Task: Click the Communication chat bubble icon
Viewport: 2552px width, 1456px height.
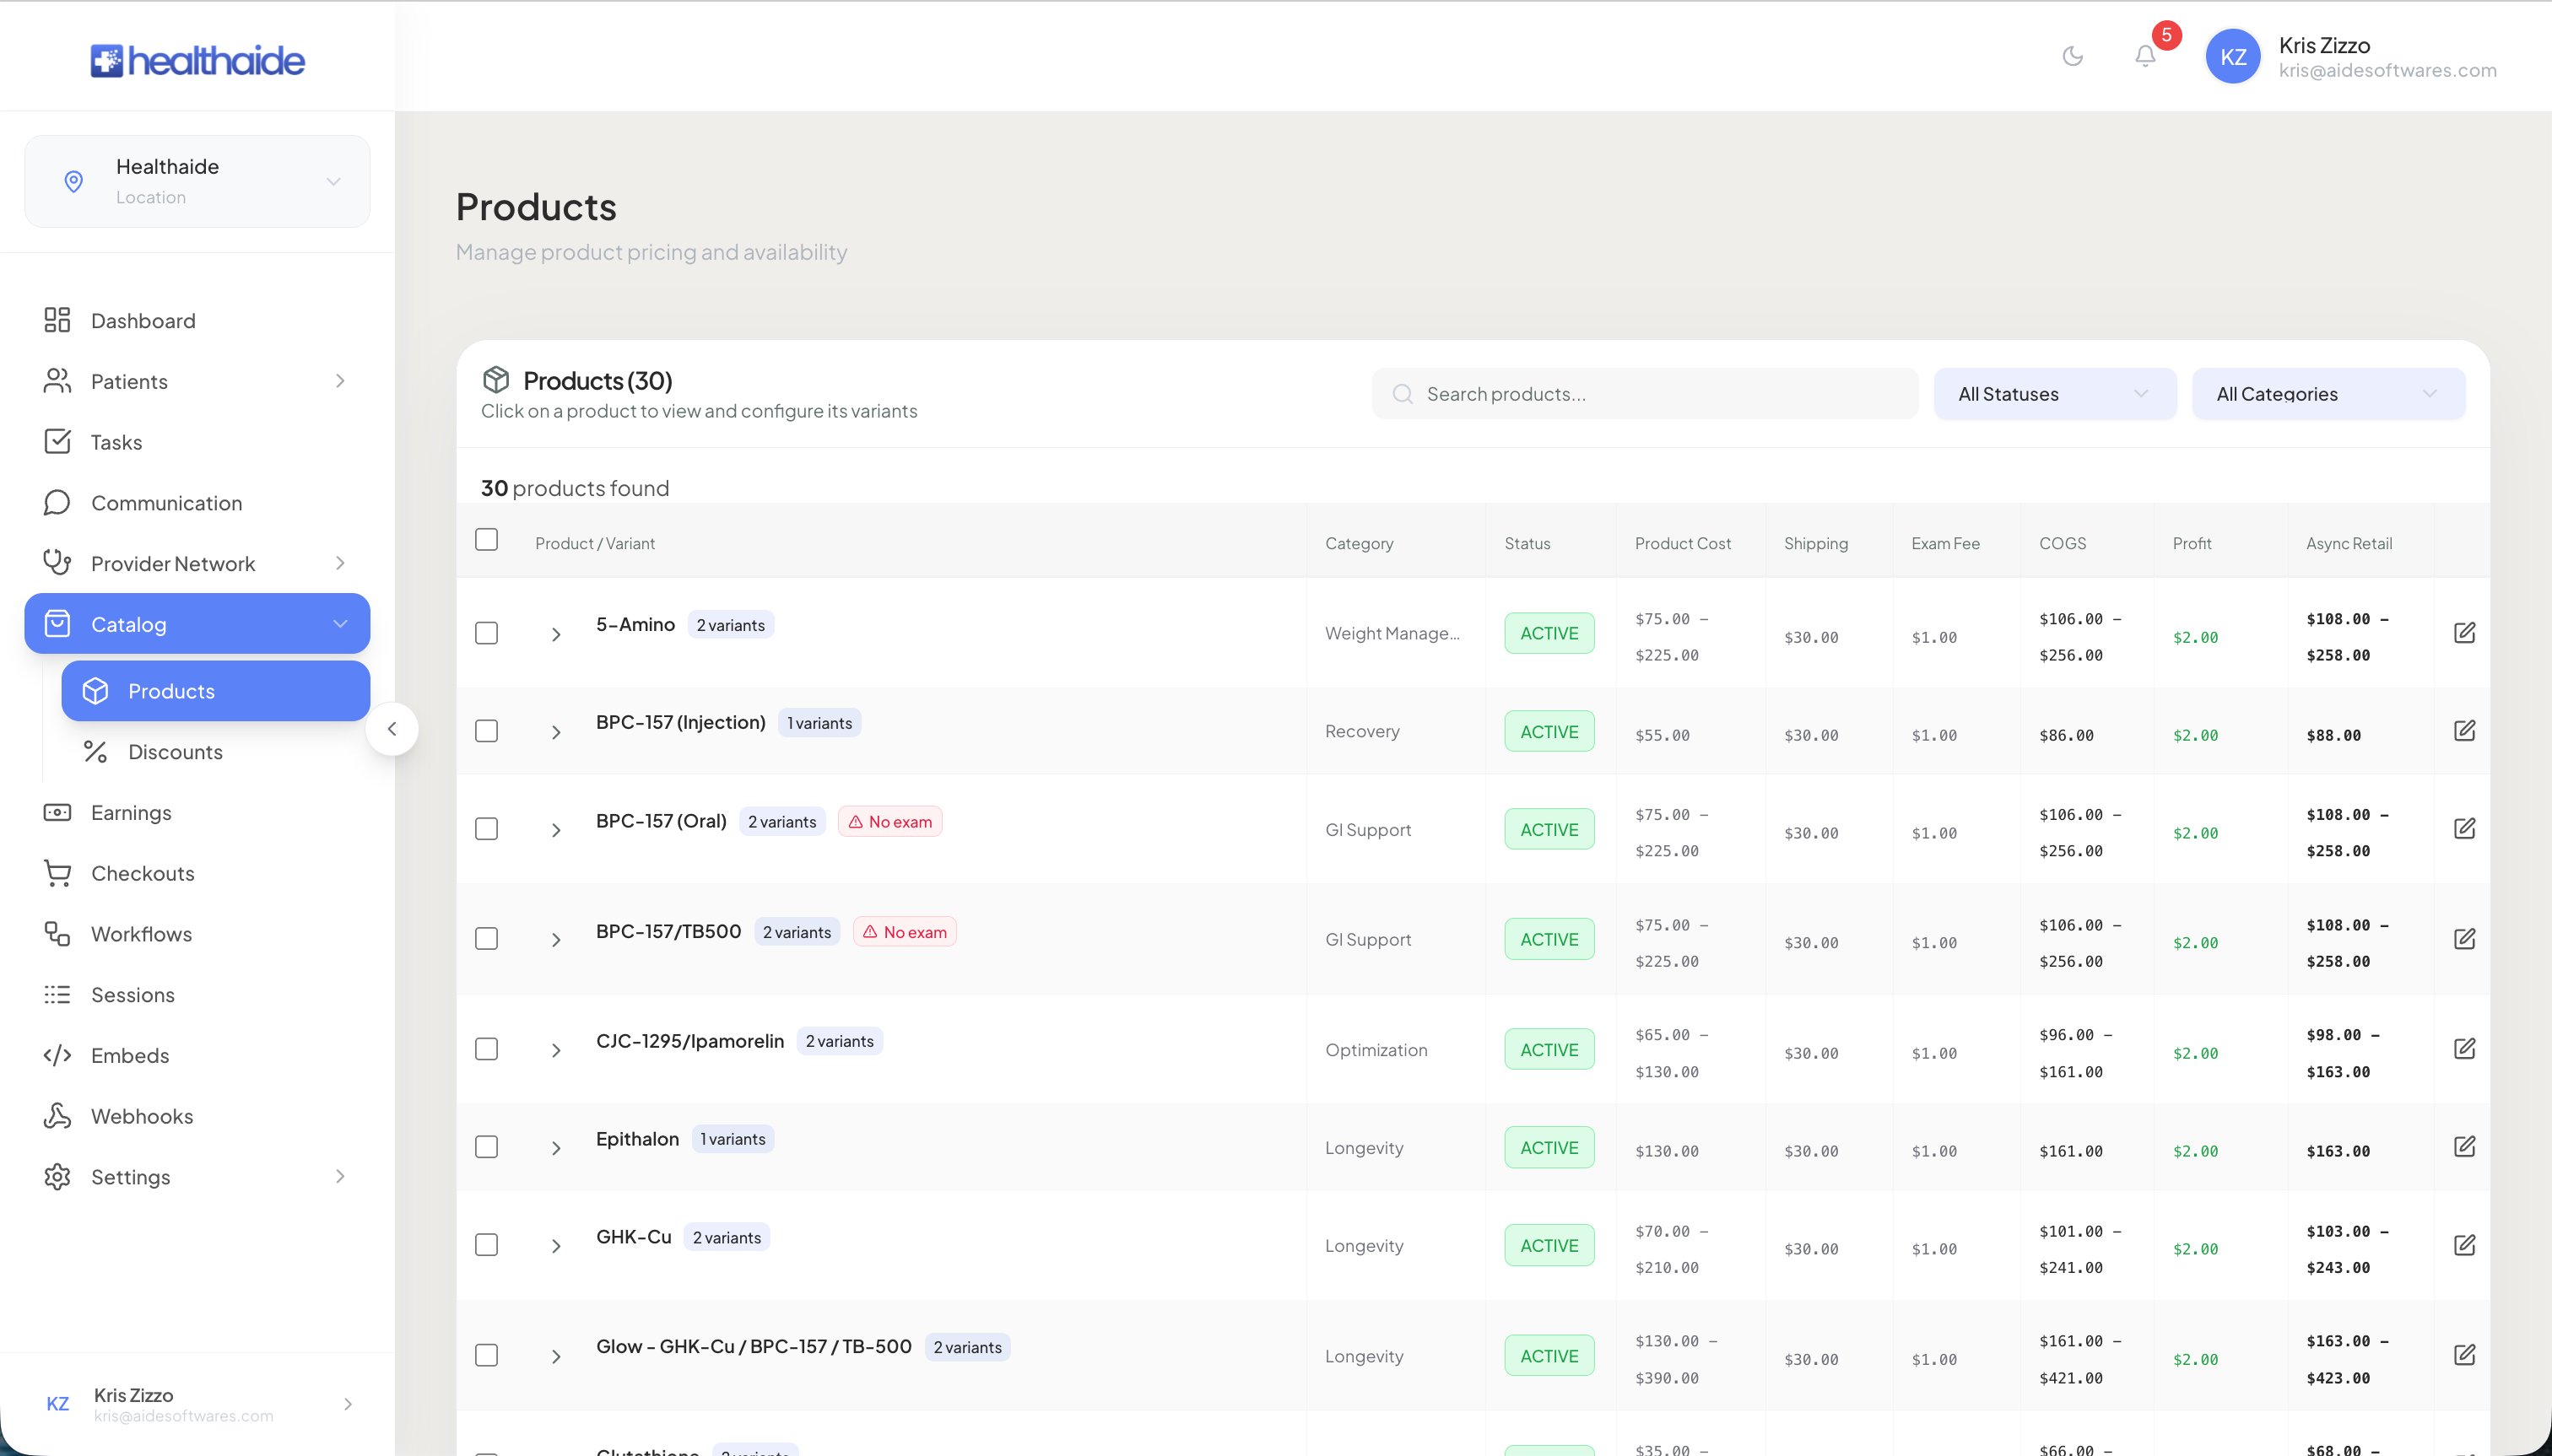Action: (57, 502)
